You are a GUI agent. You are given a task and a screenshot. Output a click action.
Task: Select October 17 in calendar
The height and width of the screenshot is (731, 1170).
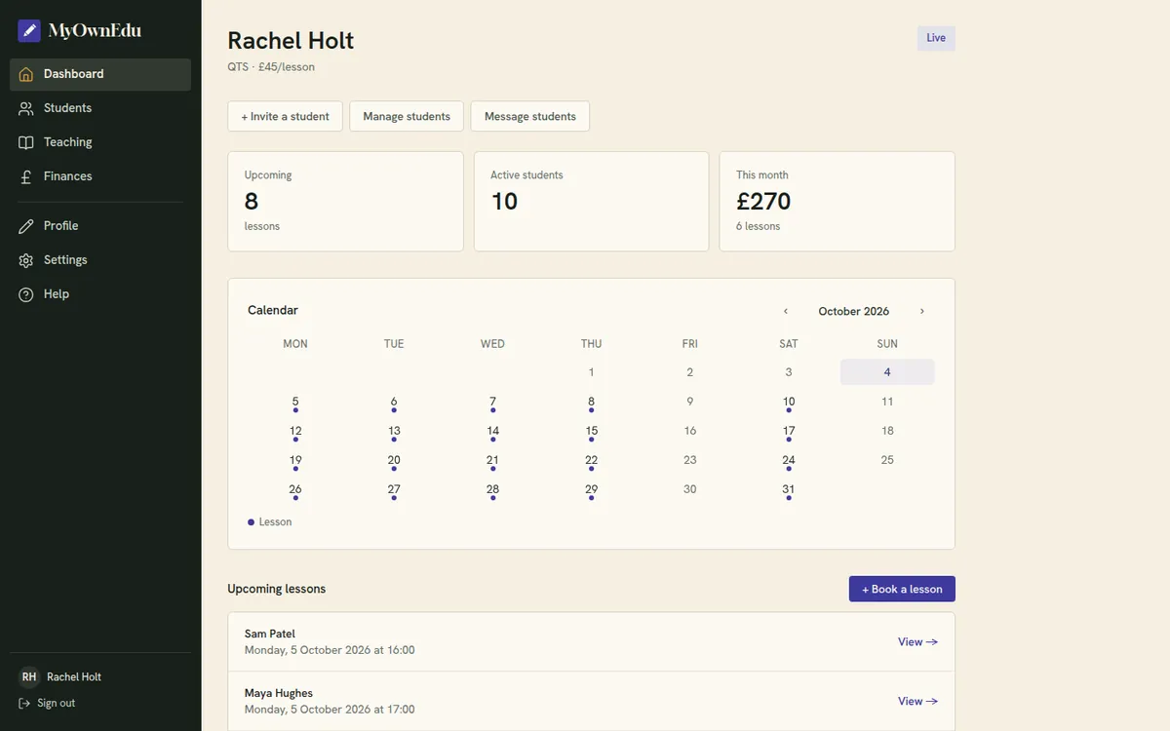pyautogui.click(x=789, y=431)
